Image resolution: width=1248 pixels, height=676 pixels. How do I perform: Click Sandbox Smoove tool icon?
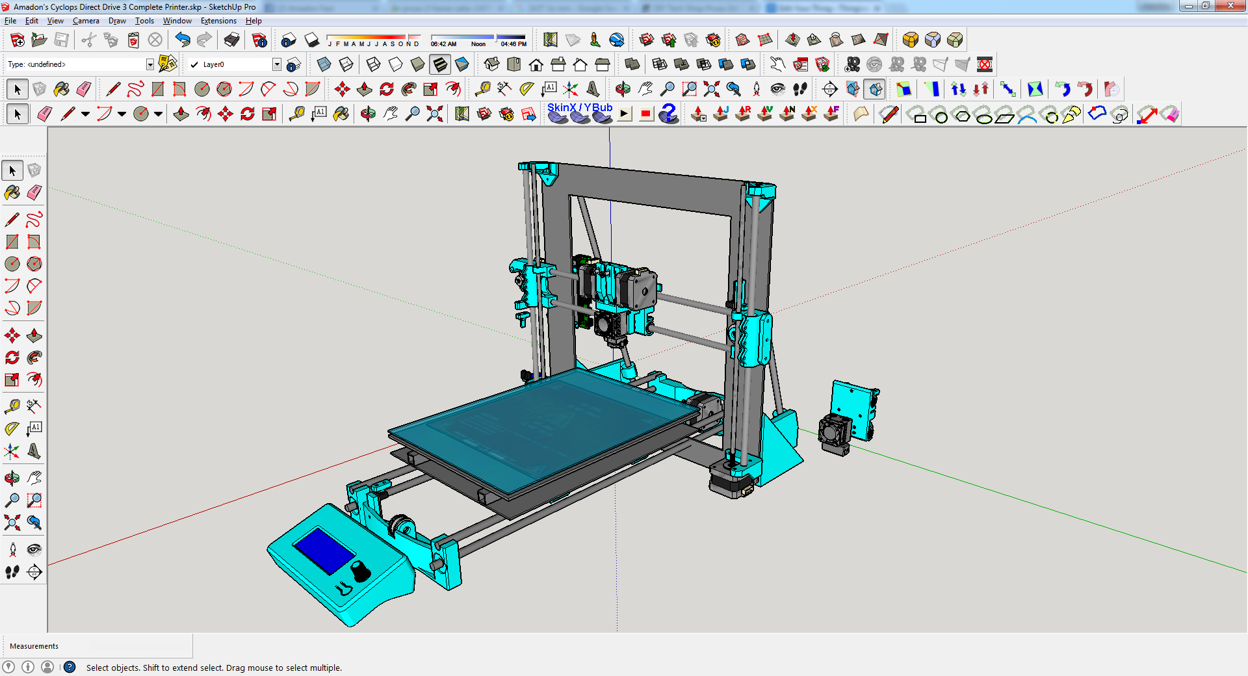pos(792,40)
